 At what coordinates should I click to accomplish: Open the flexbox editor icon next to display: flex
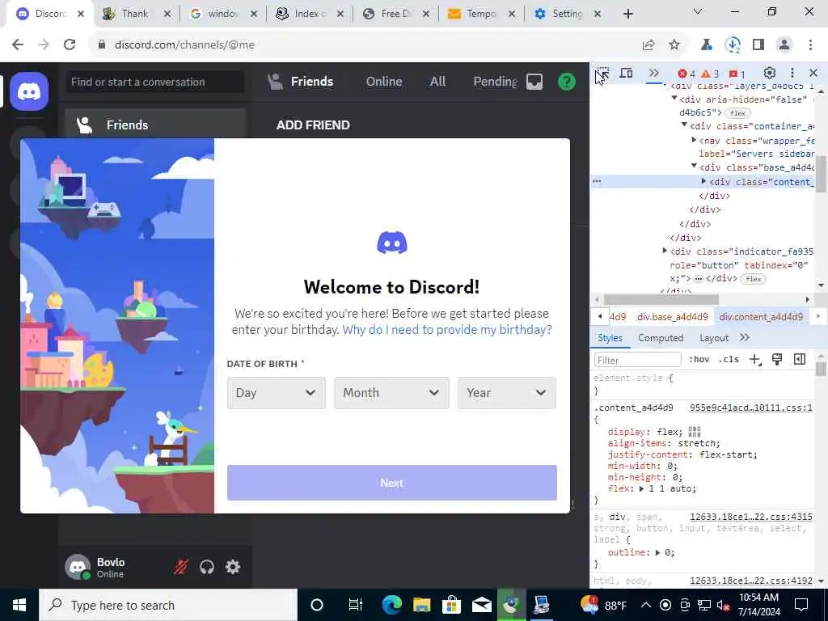[695, 432]
